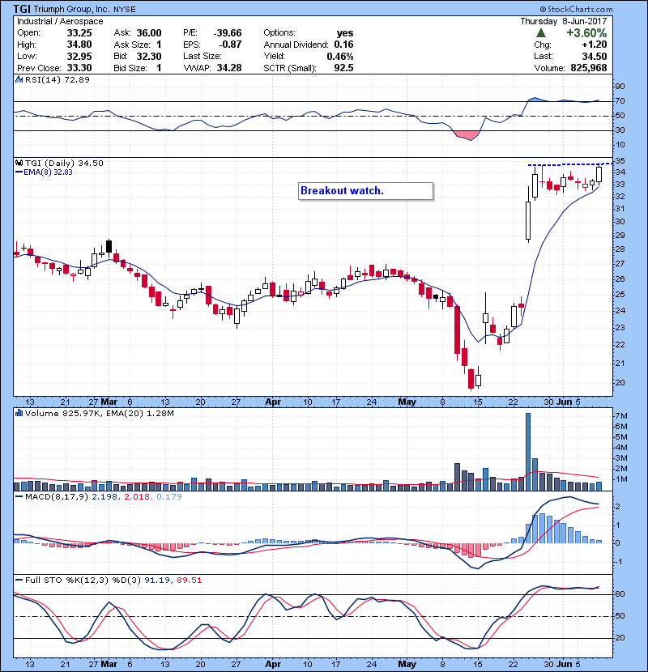
Task: Click the May label on price chart axis
Action: pos(407,402)
